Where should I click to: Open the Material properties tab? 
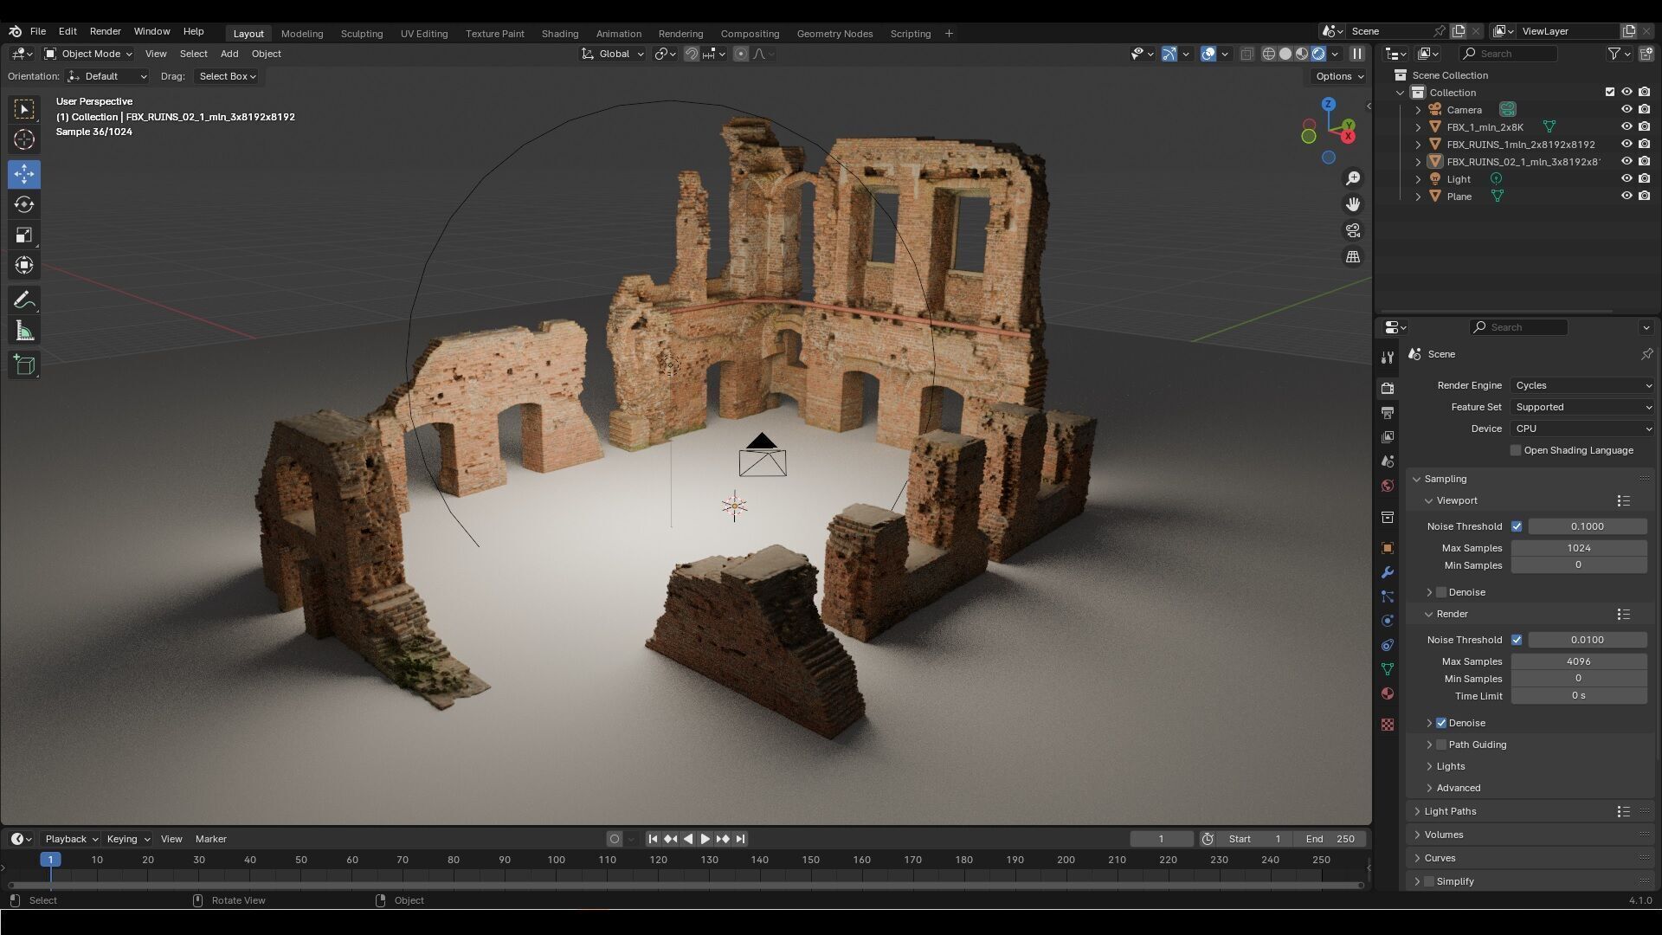coord(1388,693)
